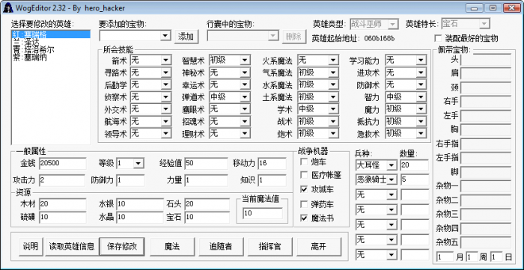Click the 木材 wood resource field
The width and height of the screenshot is (524, 270).
pyautogui.click(x=62, y=204)
